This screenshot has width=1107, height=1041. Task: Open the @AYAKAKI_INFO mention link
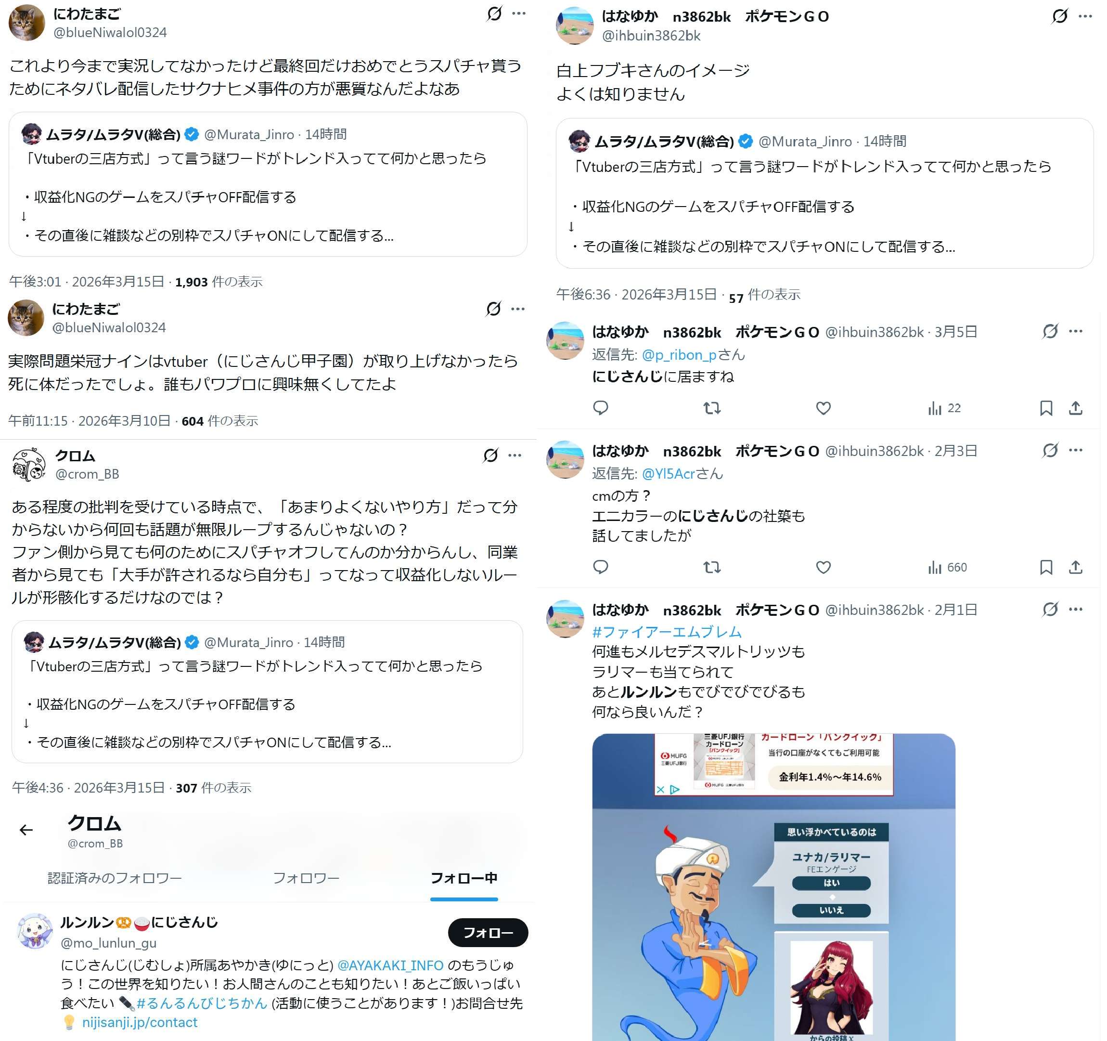click(390, 965)
